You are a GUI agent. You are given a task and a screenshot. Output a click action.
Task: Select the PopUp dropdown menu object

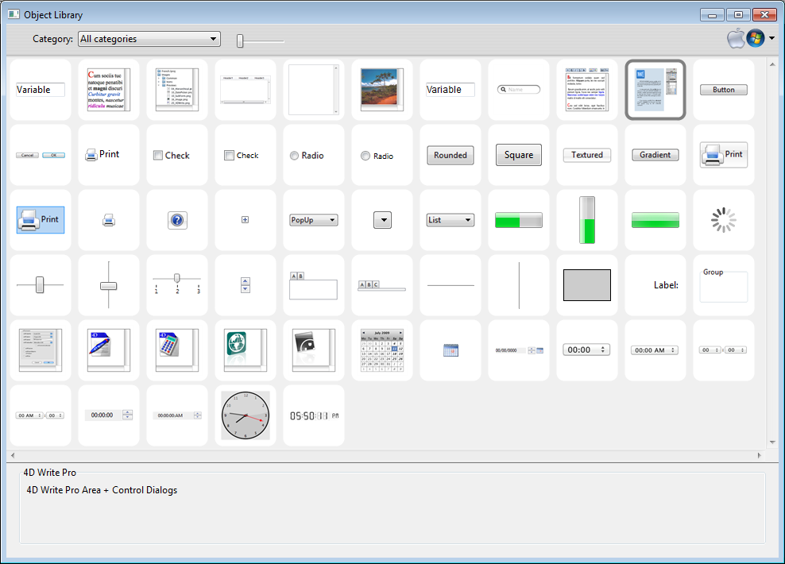point(314,220)
